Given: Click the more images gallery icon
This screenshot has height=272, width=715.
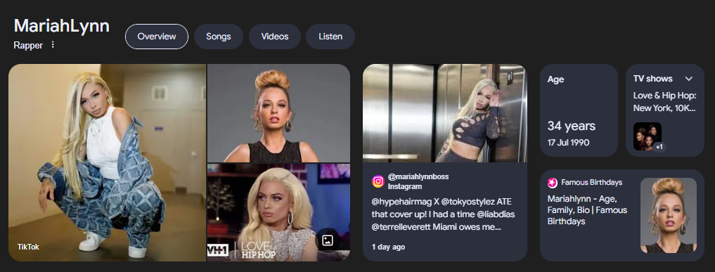Looking at the screenshot, I should tap(327, 240).
